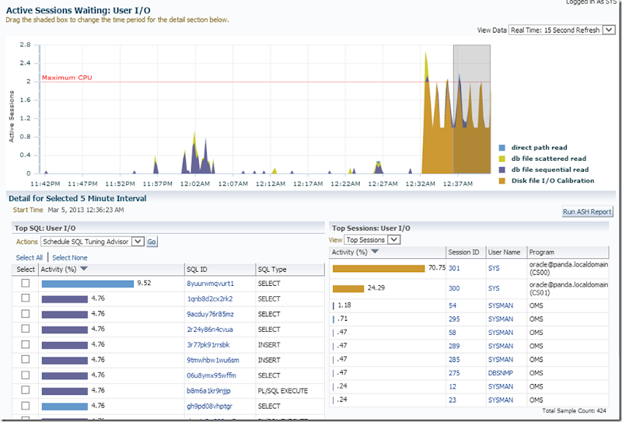Click the User Name column header
The image size is (622, 422).
click(x=505, y=252)
